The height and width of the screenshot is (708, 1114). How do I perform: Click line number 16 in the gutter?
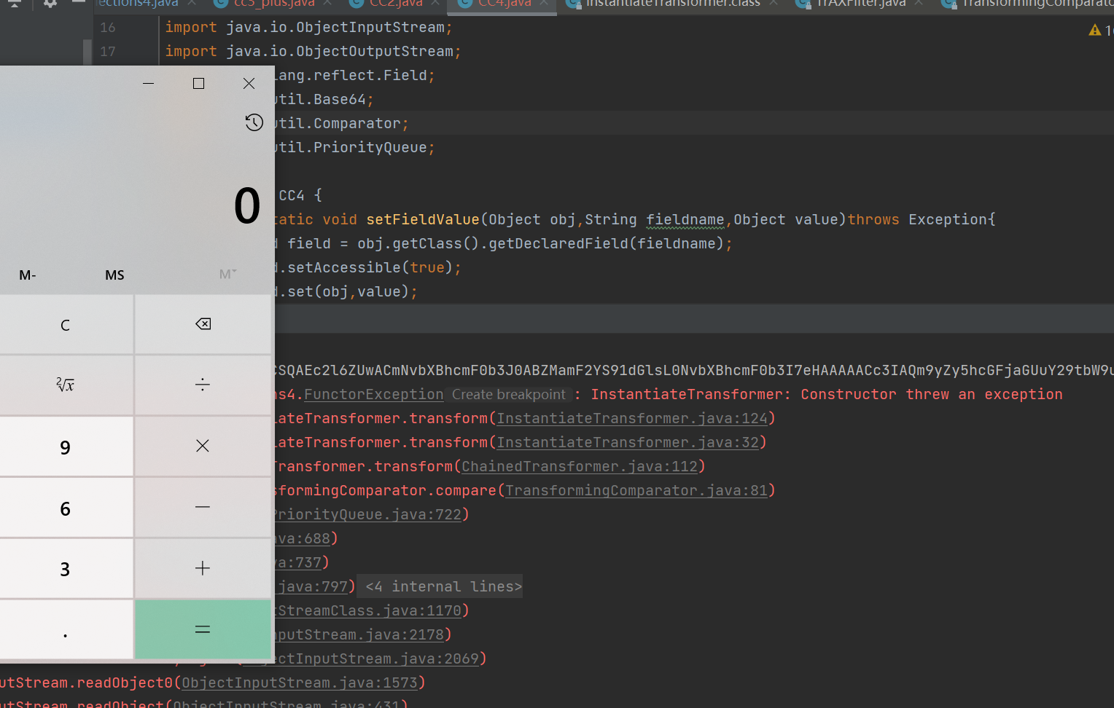point(108,28)
